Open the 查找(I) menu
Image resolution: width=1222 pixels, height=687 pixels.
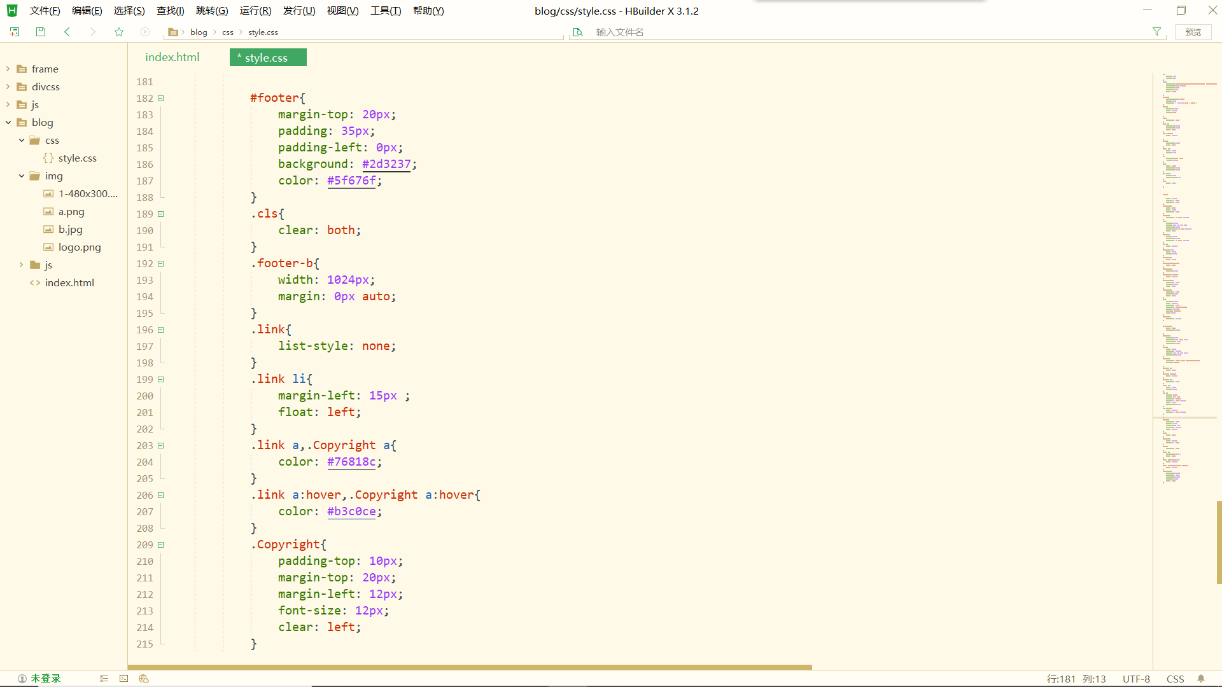170,11
